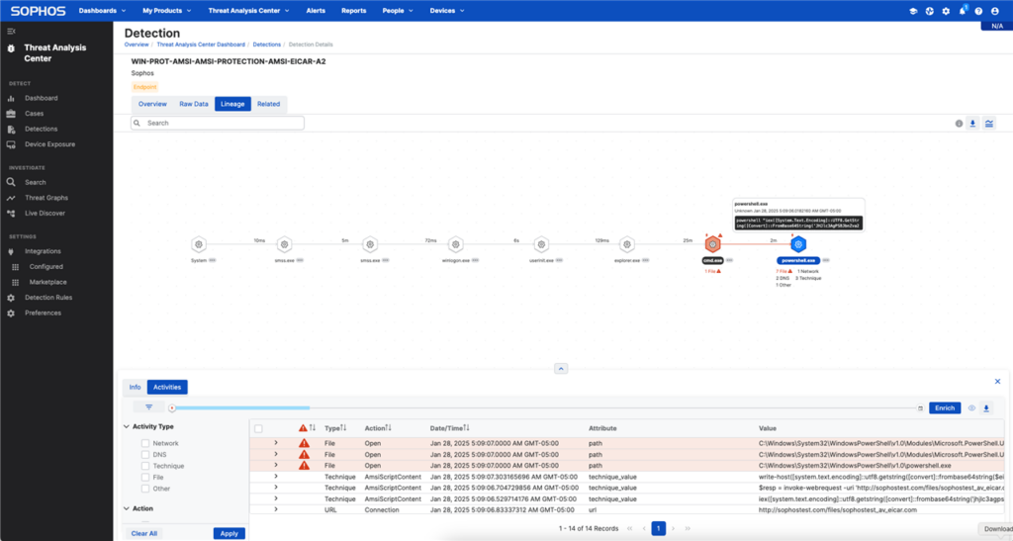
Task: Open the filter icon in Activities panel
Action: (149, 406)
